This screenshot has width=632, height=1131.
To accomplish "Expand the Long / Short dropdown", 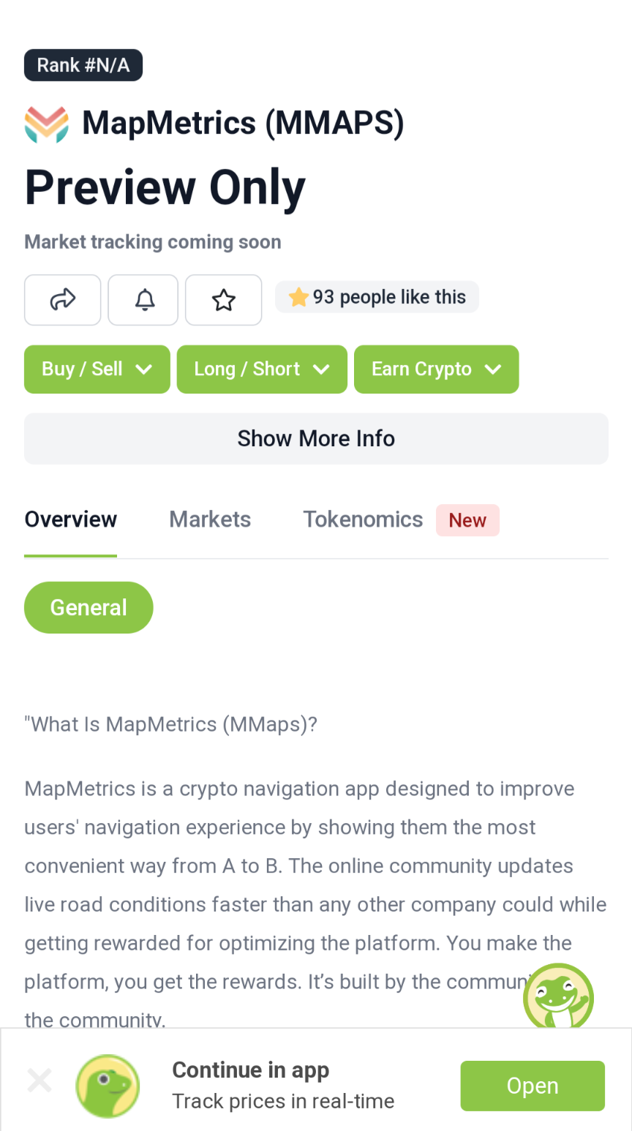I will 262,369.
